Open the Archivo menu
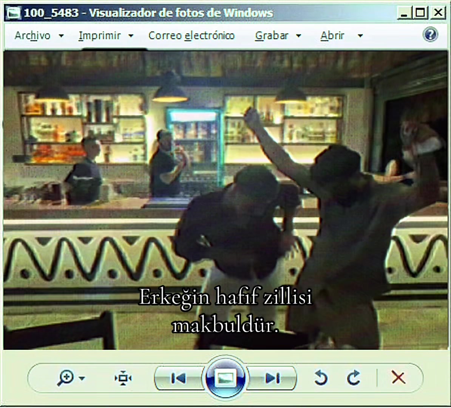The width and height of the screenshot is (451, 408). point(32,36)
